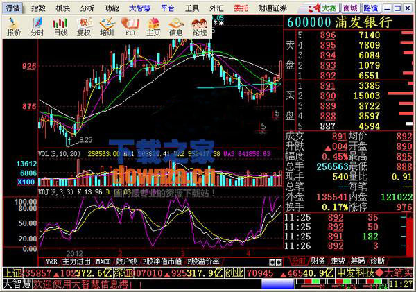
Task: Click the stock title 600000 浦发银行
Action: click(340, 22)
